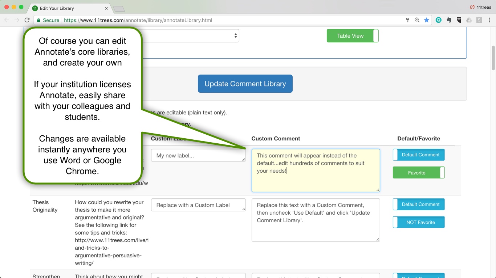Screen dimensions: 496x278
Task: Open the Hootsuite owl extension
Action: click(x=459, y=20)
